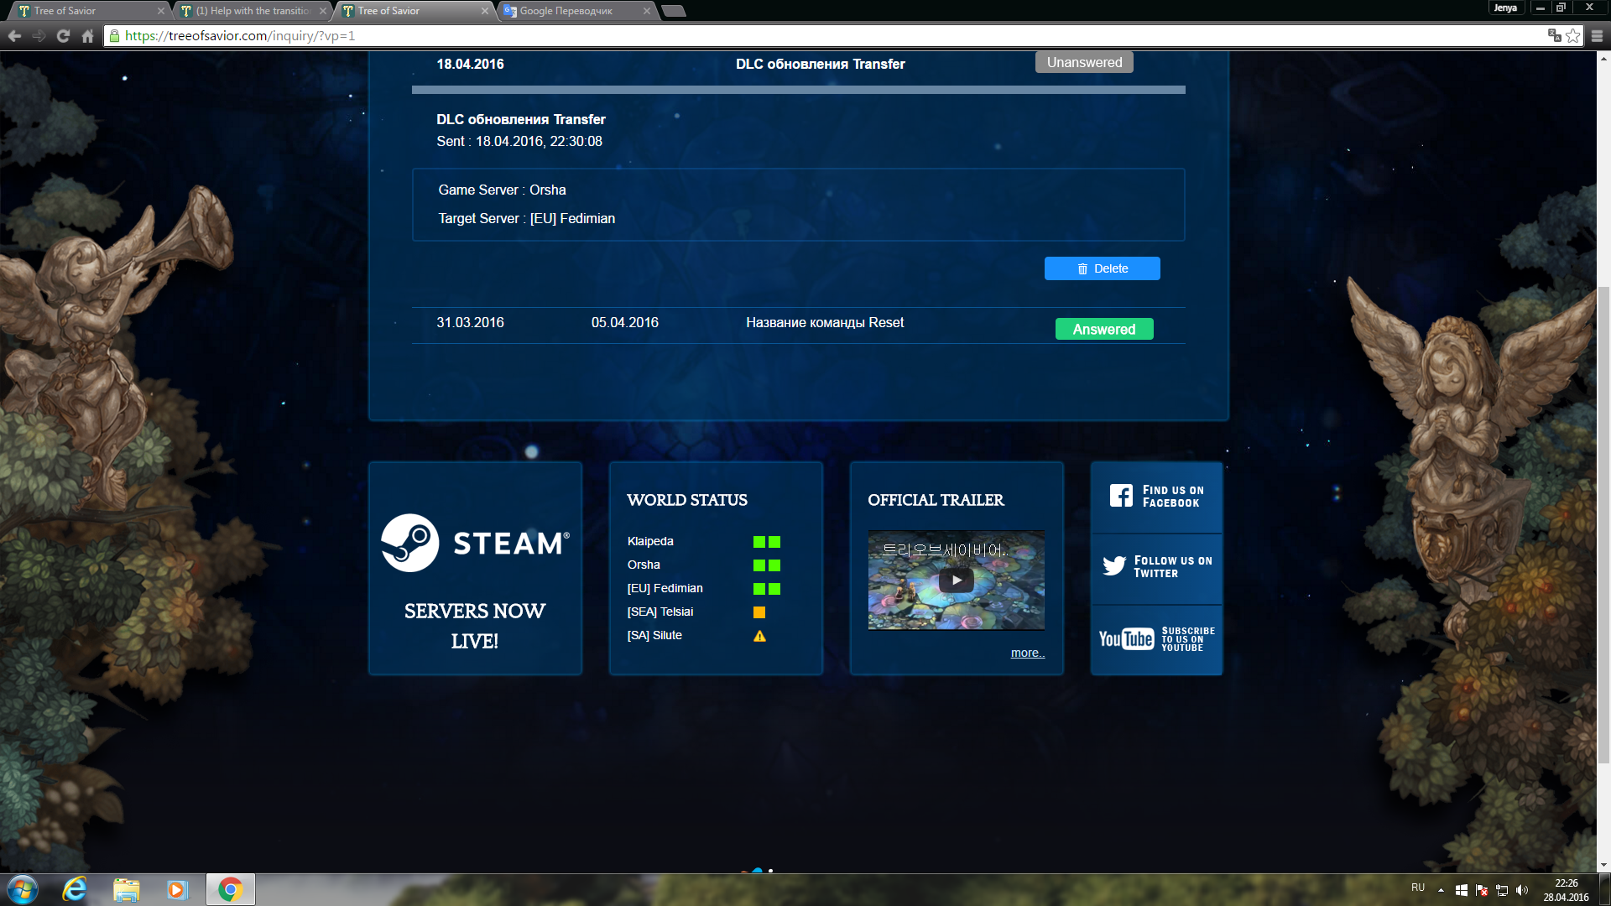
Task: Click the browser reload page icon
Action: pos(63,36)
